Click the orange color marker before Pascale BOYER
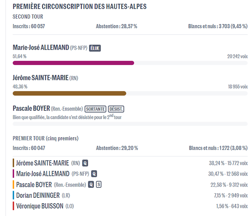 [13, 185]
